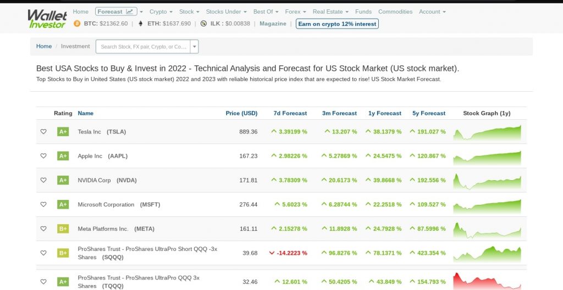
Task: Open Apple Inc (AAPL) stock page
Action: (103, 156)
